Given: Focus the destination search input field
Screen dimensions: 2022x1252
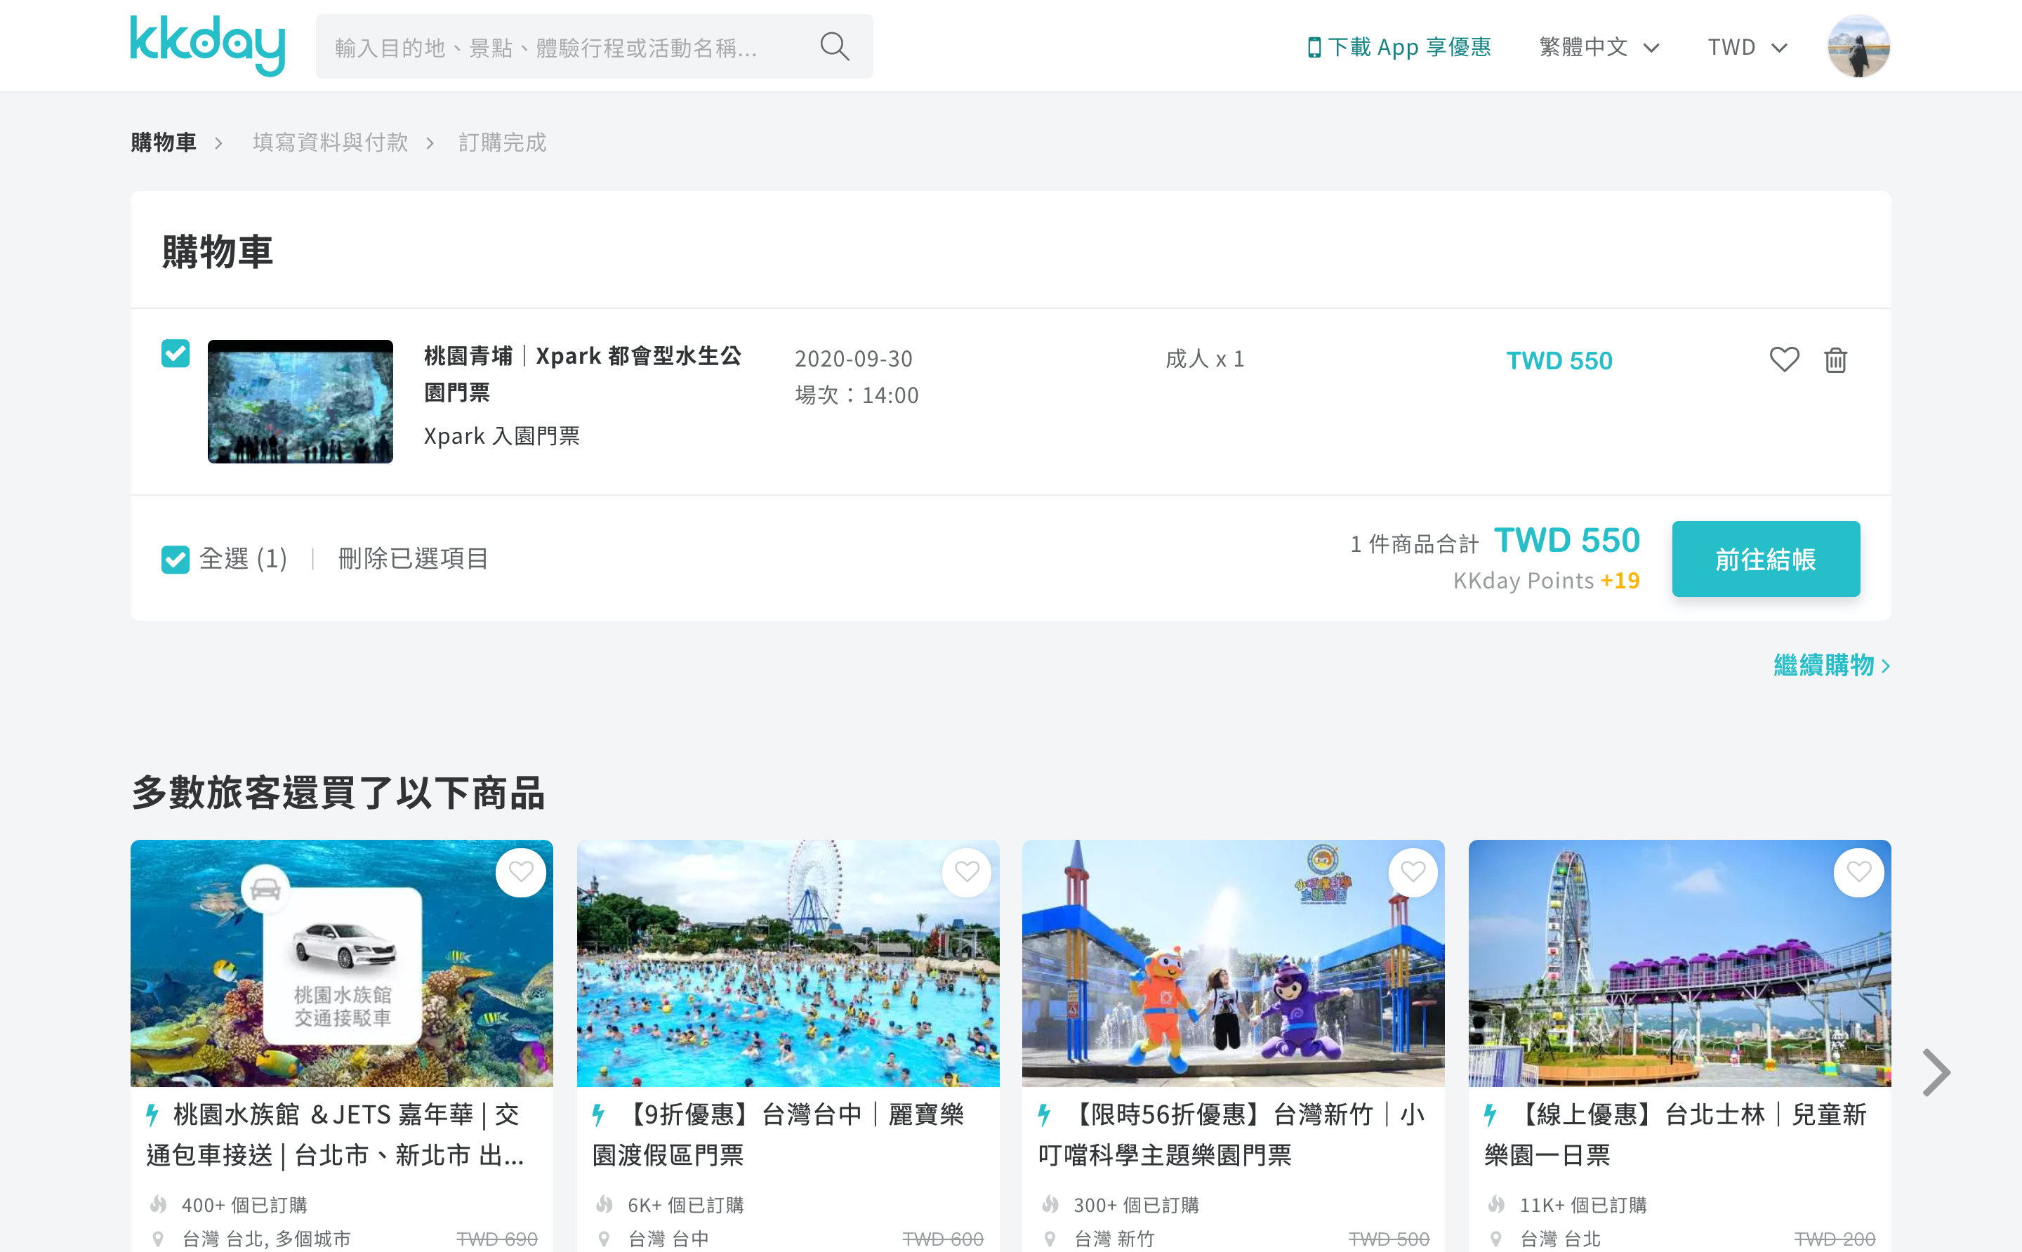Looking at the screenshot, I should coord(594,46).
